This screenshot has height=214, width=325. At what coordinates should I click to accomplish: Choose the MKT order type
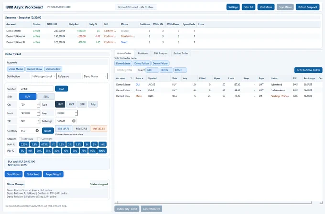[x=71, y=104]
